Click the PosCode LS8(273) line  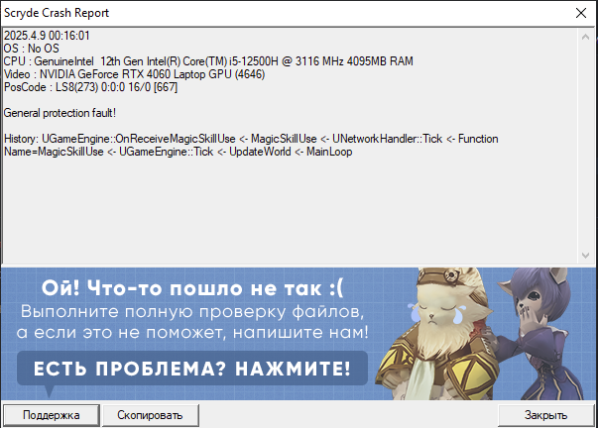pos(91,87)
